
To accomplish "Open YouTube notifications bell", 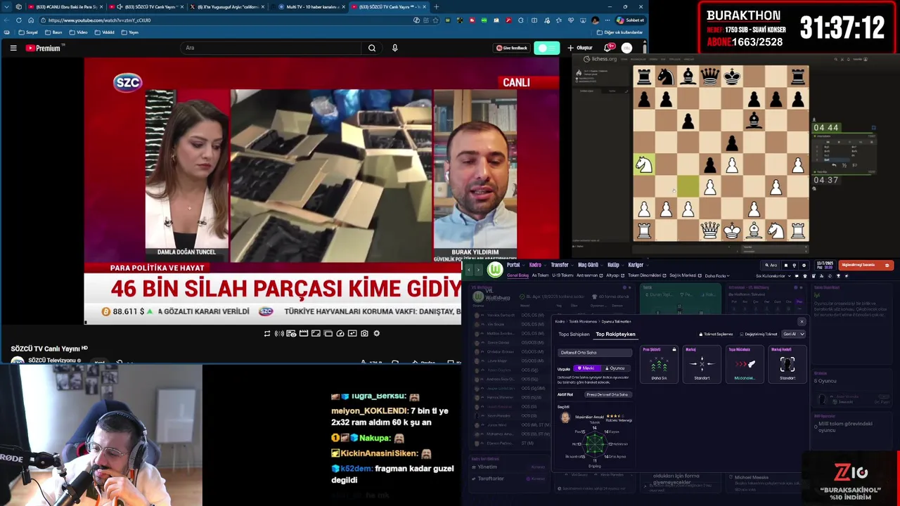I will 608,48.
